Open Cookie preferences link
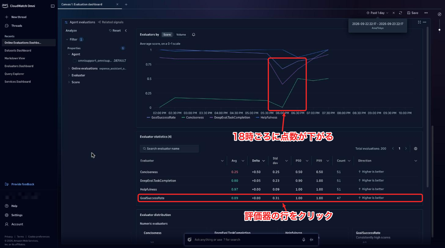445x248 pixels. point(39,237)
